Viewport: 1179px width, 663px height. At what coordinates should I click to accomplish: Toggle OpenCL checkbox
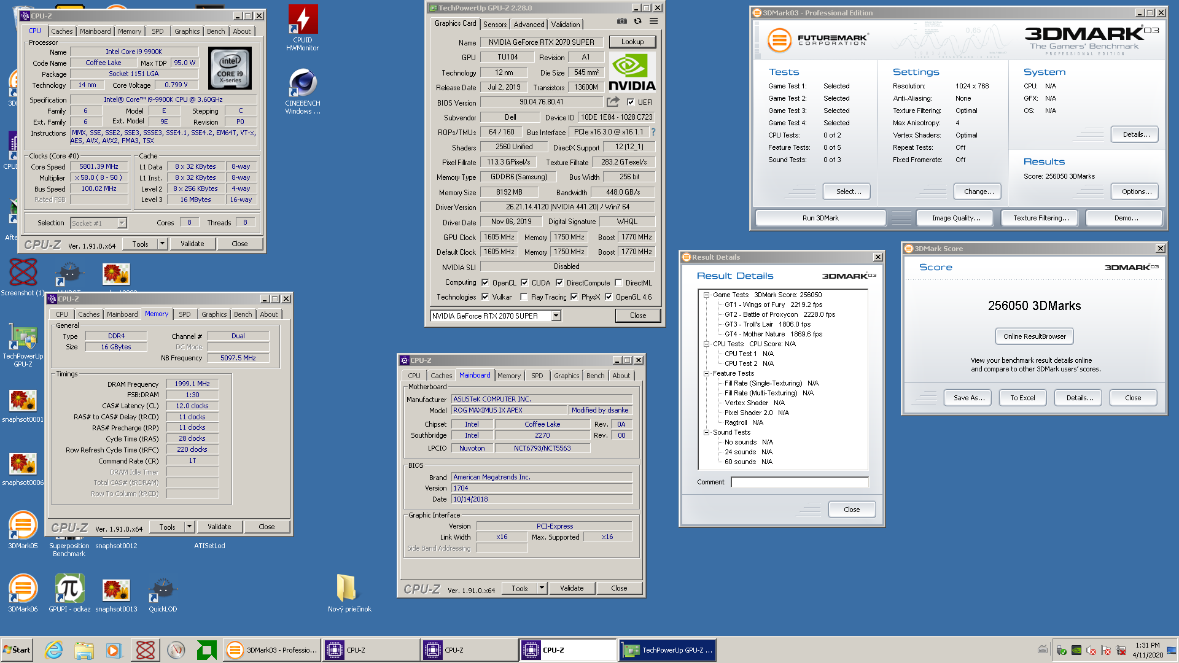click(486, 283)
